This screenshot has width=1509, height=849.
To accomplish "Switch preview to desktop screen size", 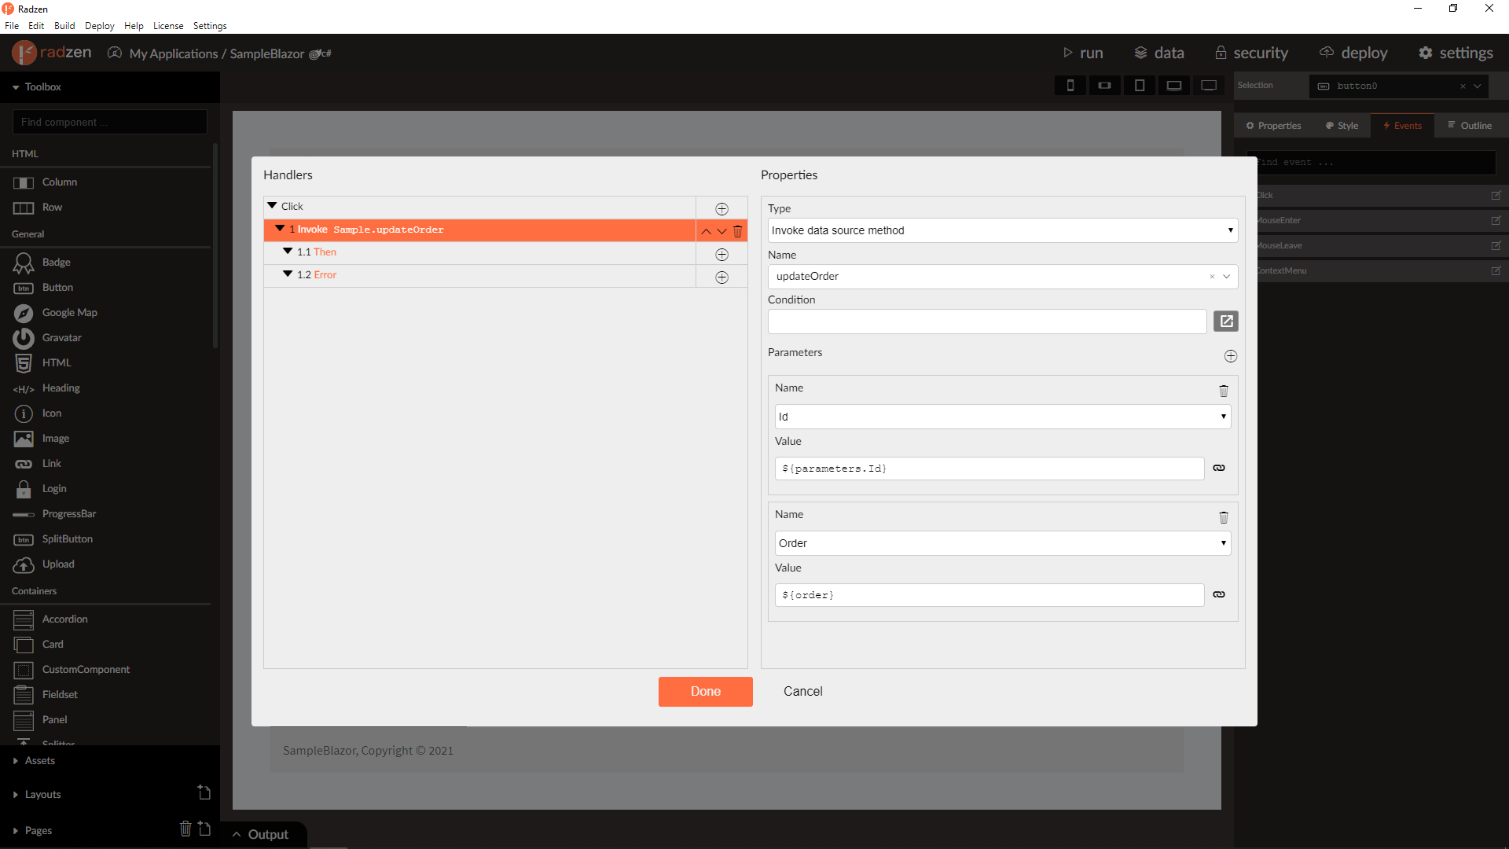I will [x=1209, y=85].
